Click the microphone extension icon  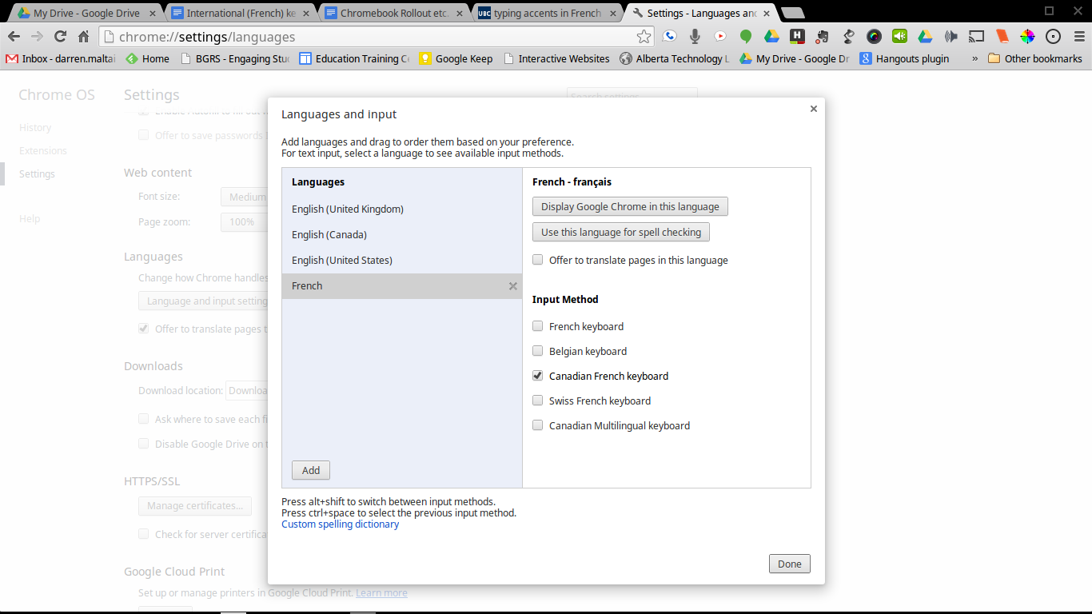click(x=695, y=36)
